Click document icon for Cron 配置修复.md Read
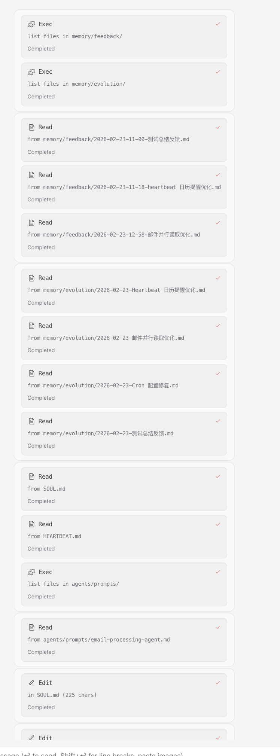This screenshot has height=756, width=280. pos(32,374)
